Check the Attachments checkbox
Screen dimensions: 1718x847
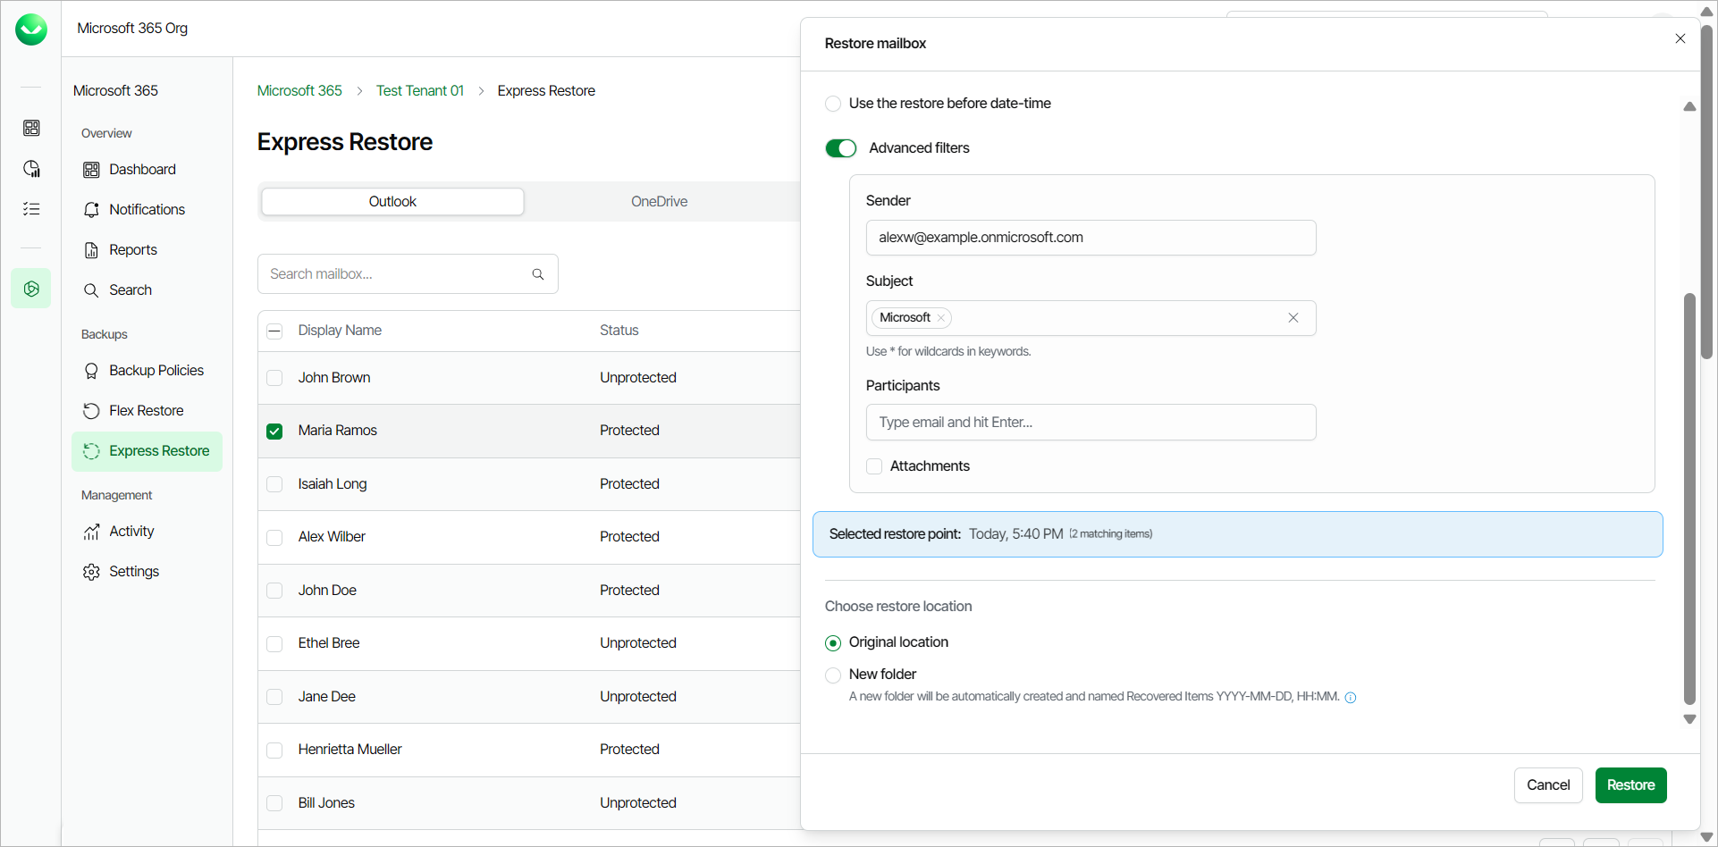874,466
